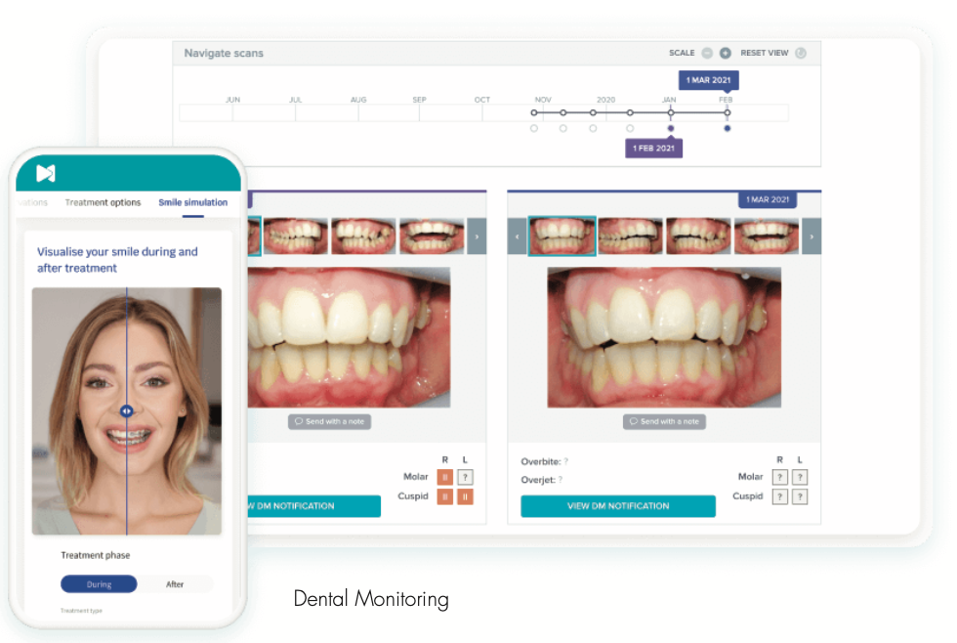
Task: Click the large teeth photo in right panel
Action: tap(664, 337)
